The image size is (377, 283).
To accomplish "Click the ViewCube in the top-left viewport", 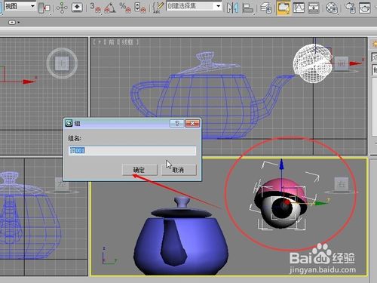I will click(x=62, y=63).
